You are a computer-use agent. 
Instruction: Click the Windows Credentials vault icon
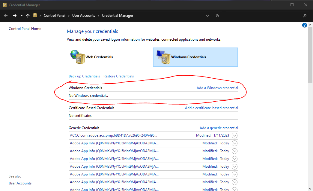click(162, 57)
